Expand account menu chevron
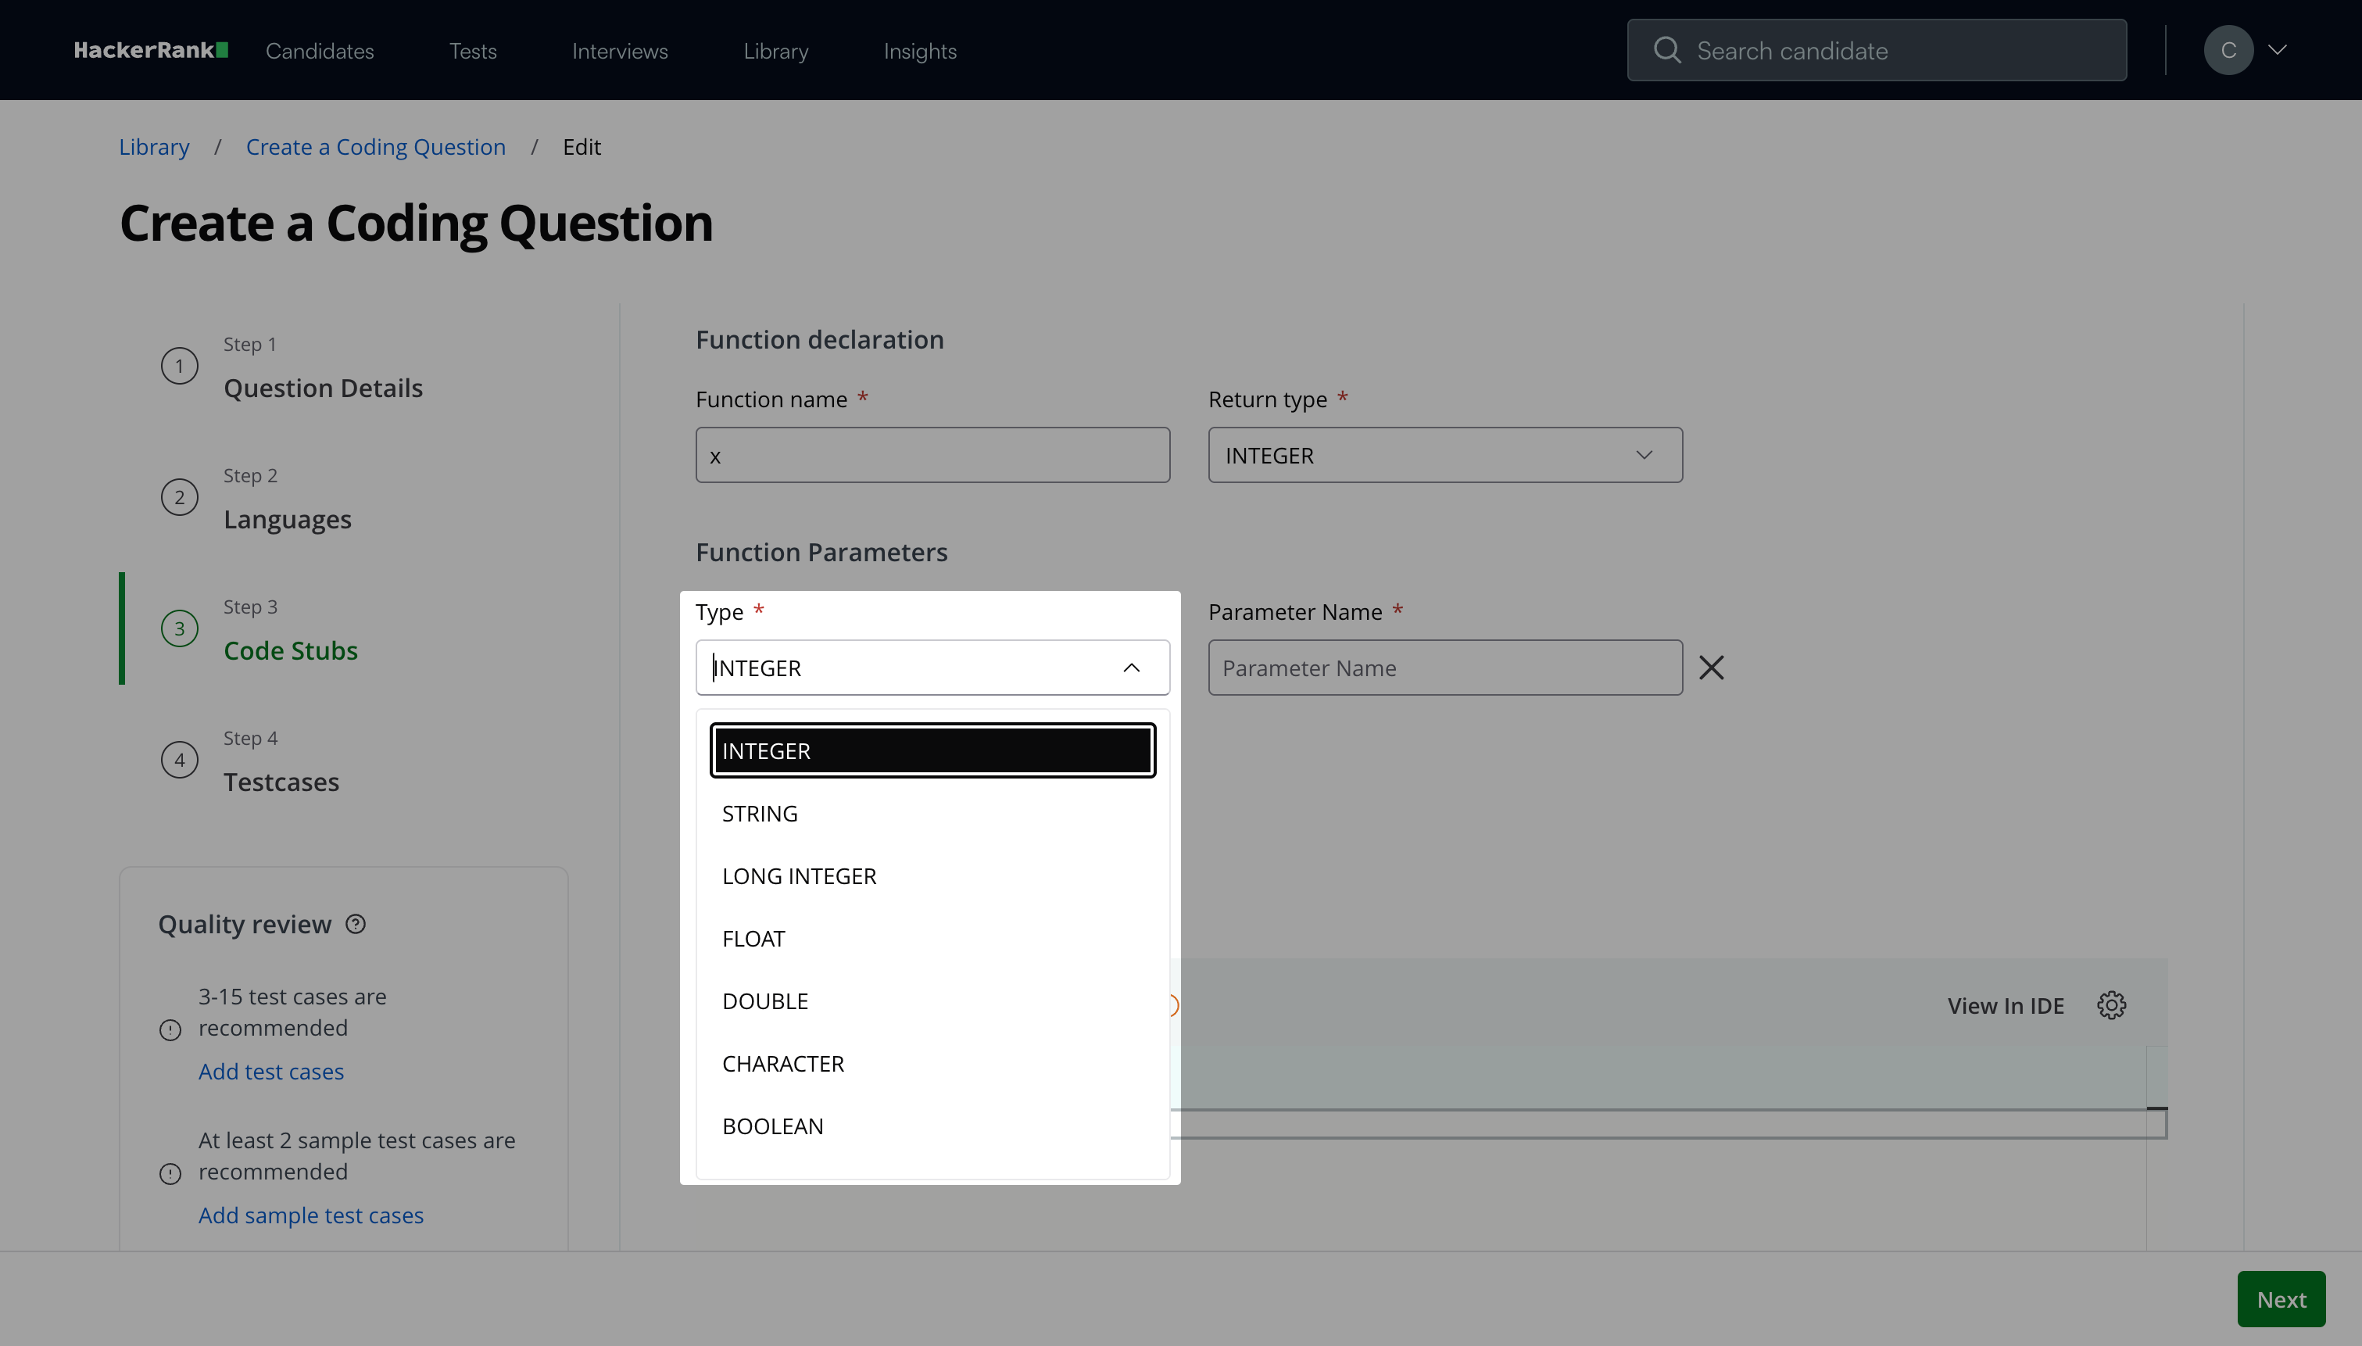This screenshot has height=1346, width=2362. (x=2278, y=50)
